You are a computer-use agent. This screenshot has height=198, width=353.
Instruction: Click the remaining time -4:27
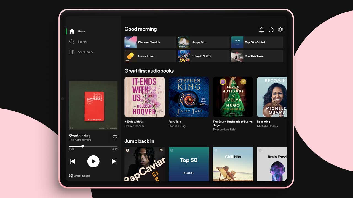click(x=115, y=149)
